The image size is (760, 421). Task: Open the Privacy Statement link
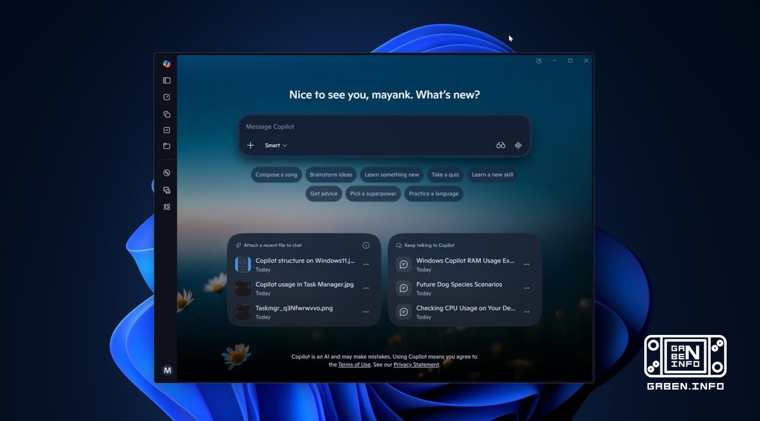416,365
